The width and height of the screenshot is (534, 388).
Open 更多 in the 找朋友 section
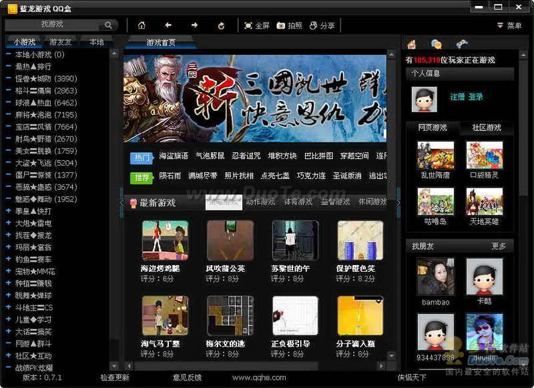[499, 246]
